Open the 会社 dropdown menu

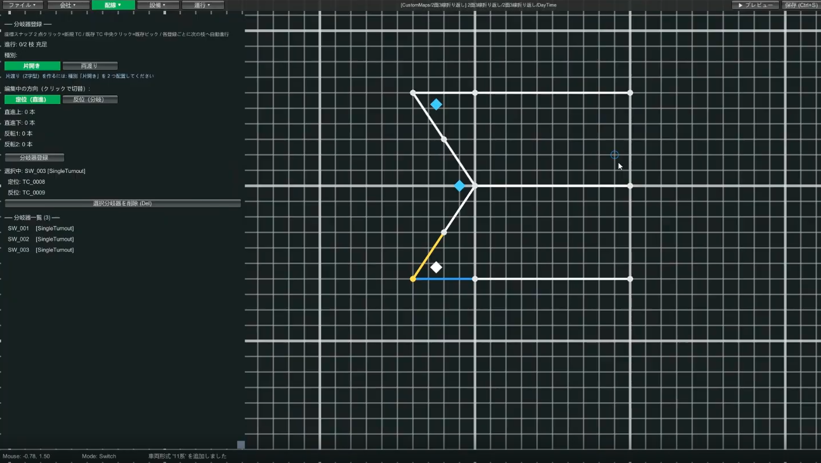coord(69,5)
